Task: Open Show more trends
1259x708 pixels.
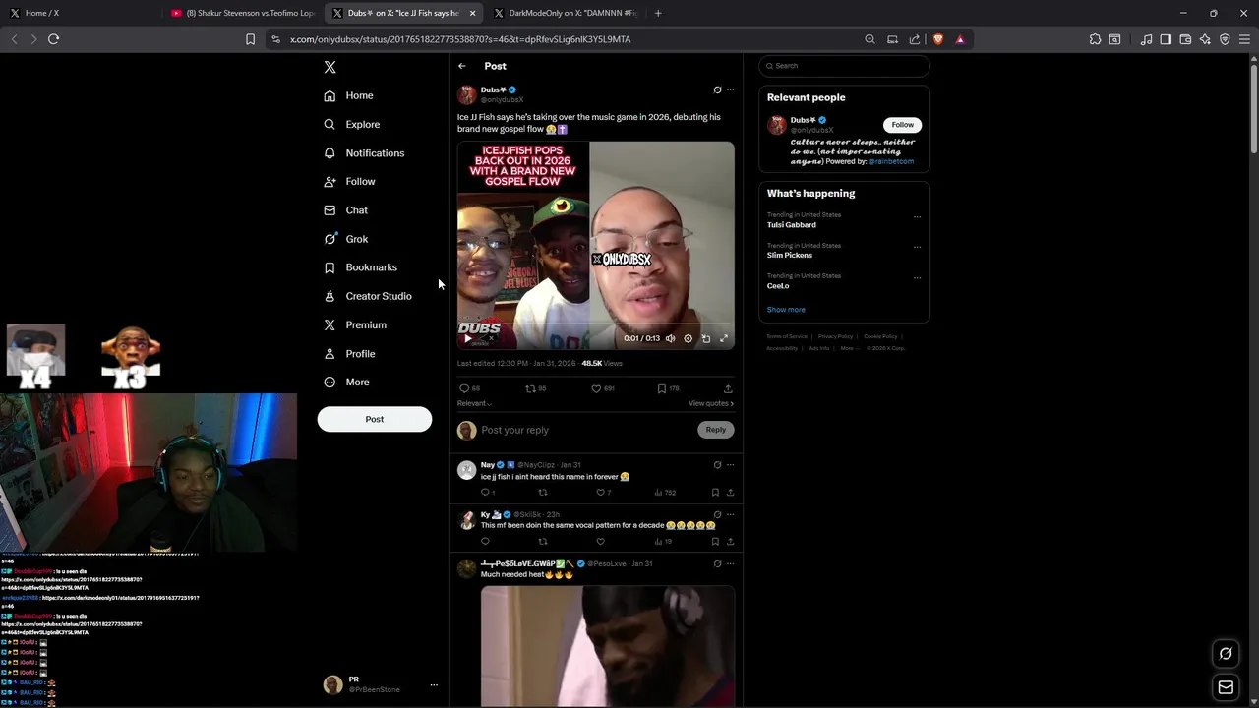Action: click(786, 310)
